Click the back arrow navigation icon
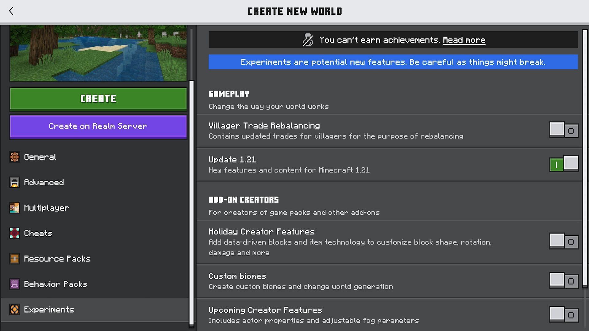 (11, 11)
